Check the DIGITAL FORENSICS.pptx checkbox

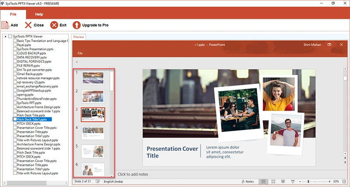pyautogui.click(x=15, y=61)
